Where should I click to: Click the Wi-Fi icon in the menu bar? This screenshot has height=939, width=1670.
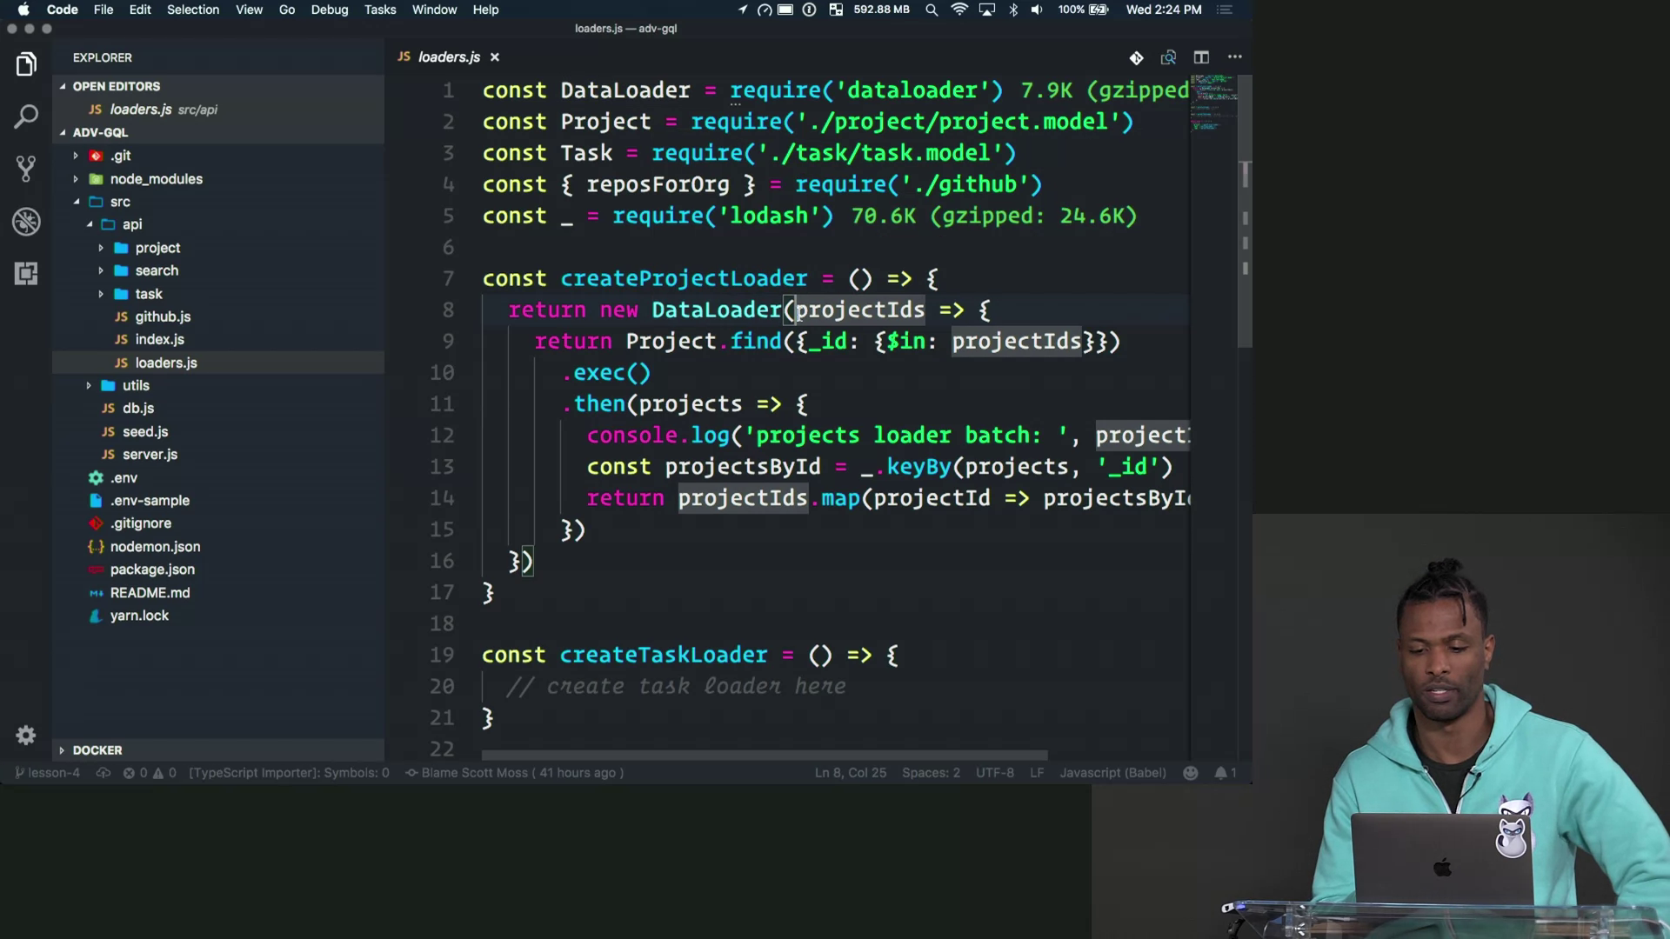(959, 10)
